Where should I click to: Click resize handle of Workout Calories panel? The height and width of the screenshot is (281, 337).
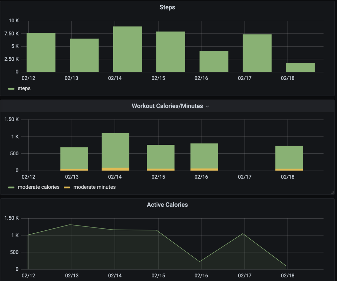(x=332, y=193)
